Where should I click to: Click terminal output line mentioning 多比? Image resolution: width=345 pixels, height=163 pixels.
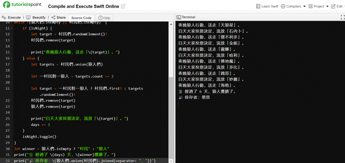pos(211,67)
